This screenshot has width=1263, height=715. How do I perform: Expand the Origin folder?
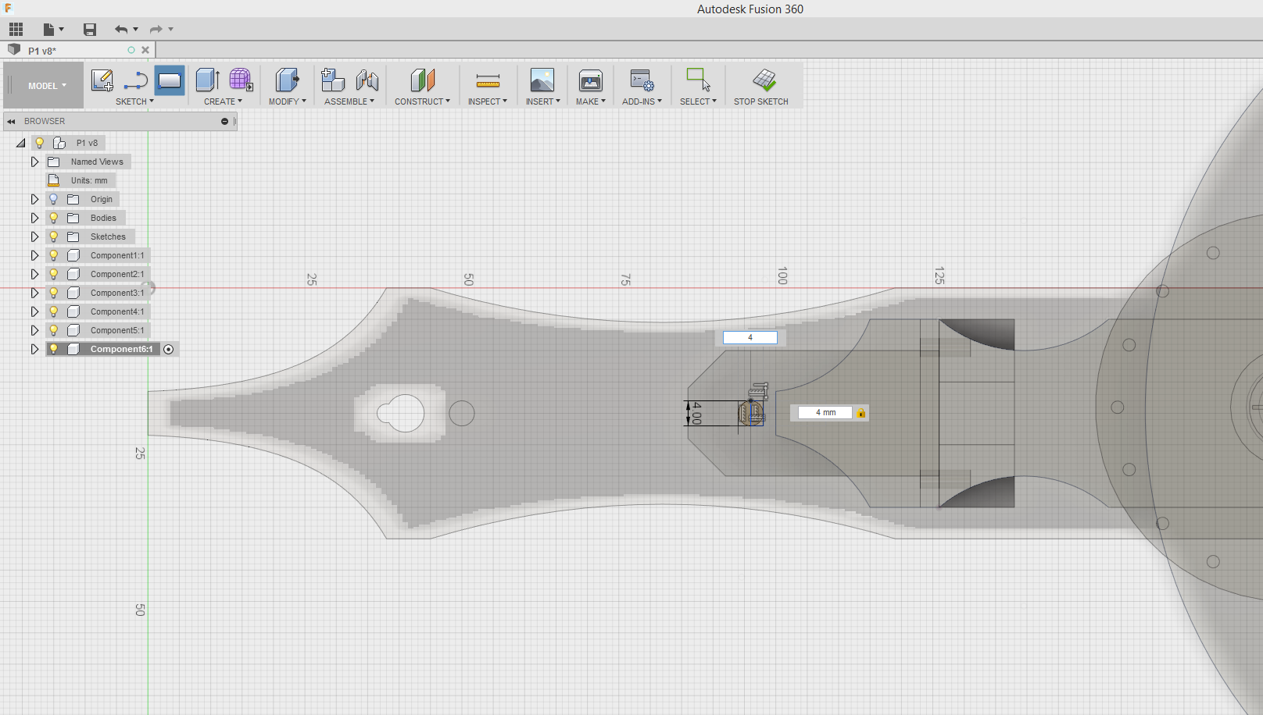(x=34, y=199)
